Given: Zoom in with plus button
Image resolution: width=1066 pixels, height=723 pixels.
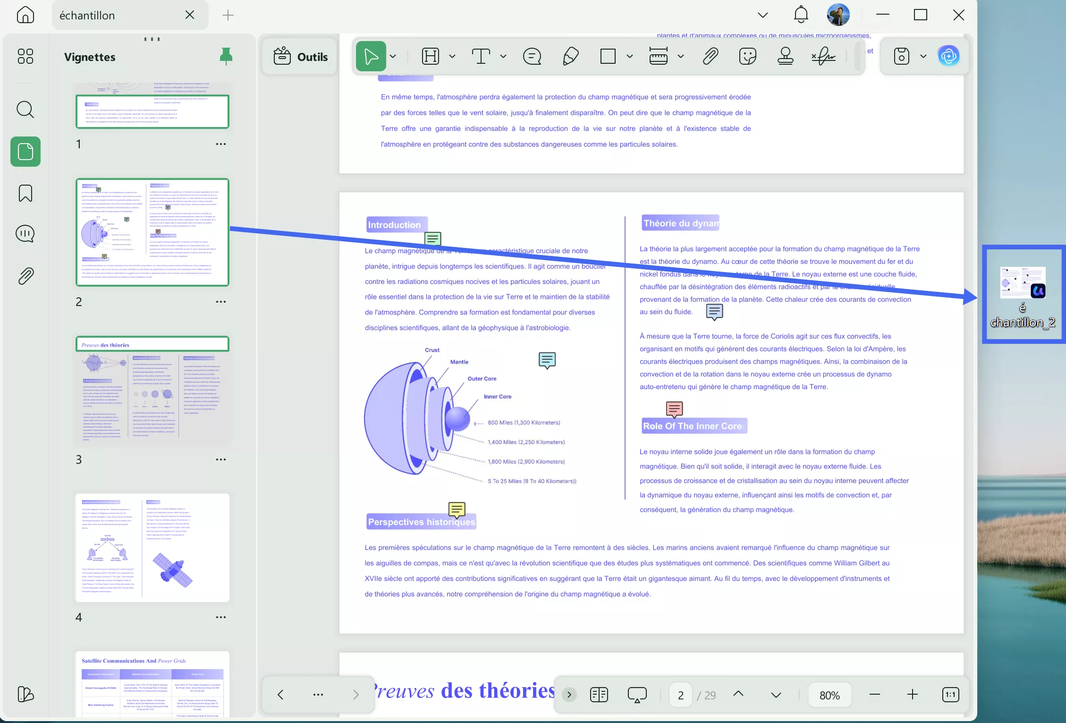Looking at the screenshot, I should pyautogui.click(x=913, y=695).
